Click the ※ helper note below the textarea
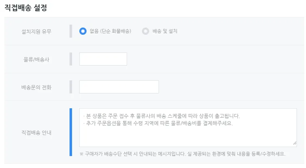 tap(183, 154)
